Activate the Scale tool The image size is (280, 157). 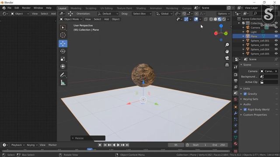[x=63, y=59]
